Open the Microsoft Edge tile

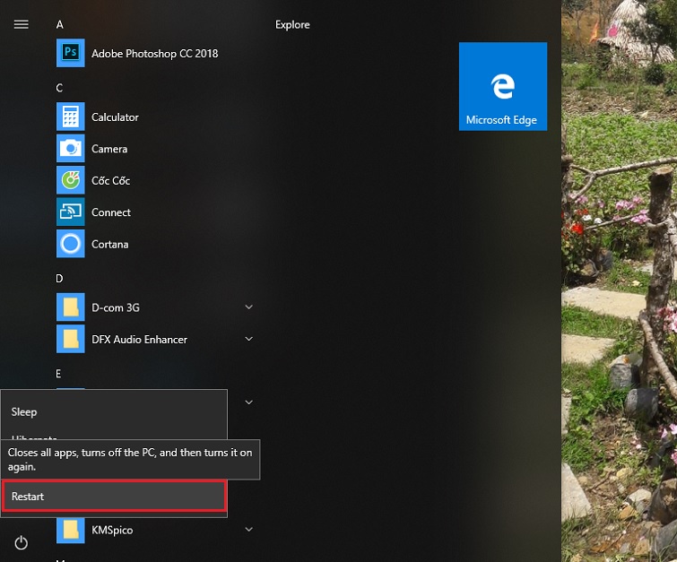pos(502,86)
